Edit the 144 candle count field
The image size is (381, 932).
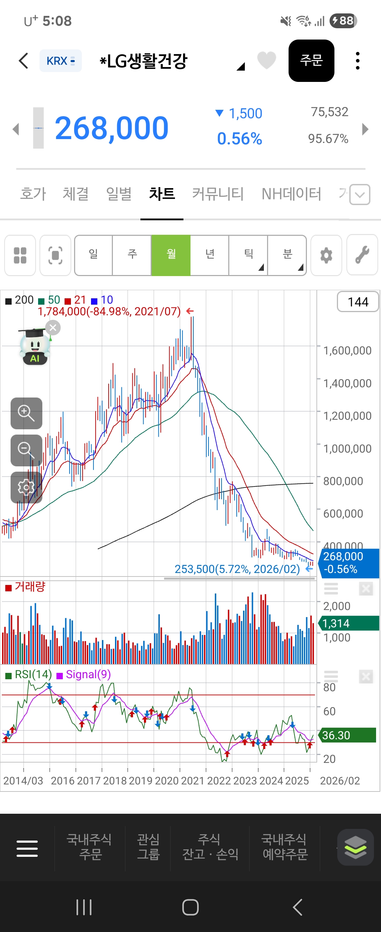pos(357,302)
